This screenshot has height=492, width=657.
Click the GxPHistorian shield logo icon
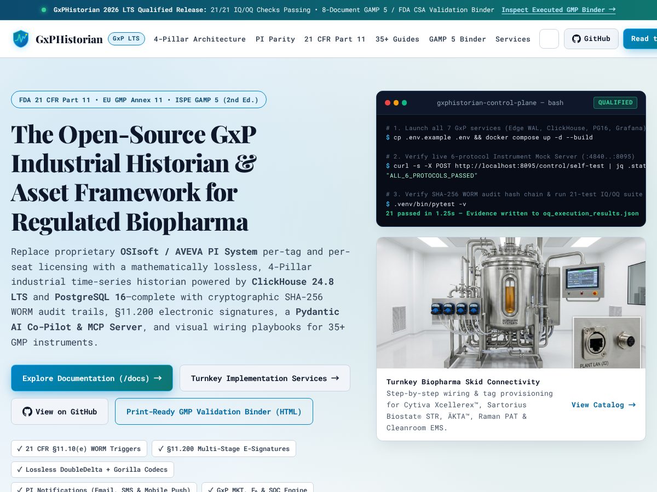[x=21, y=39]
